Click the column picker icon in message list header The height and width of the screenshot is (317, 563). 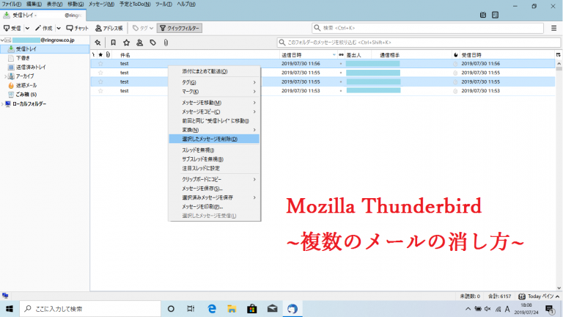(556, 55)
